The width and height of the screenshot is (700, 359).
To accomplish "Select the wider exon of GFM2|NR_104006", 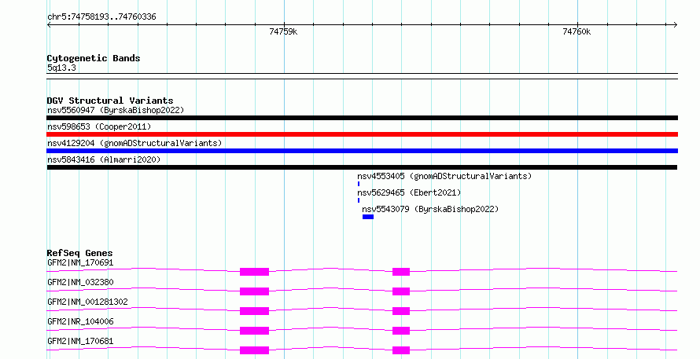I will click(255, 331).
